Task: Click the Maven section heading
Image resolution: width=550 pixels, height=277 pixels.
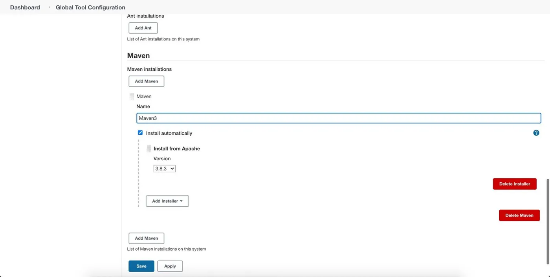Action: (138, 55)
